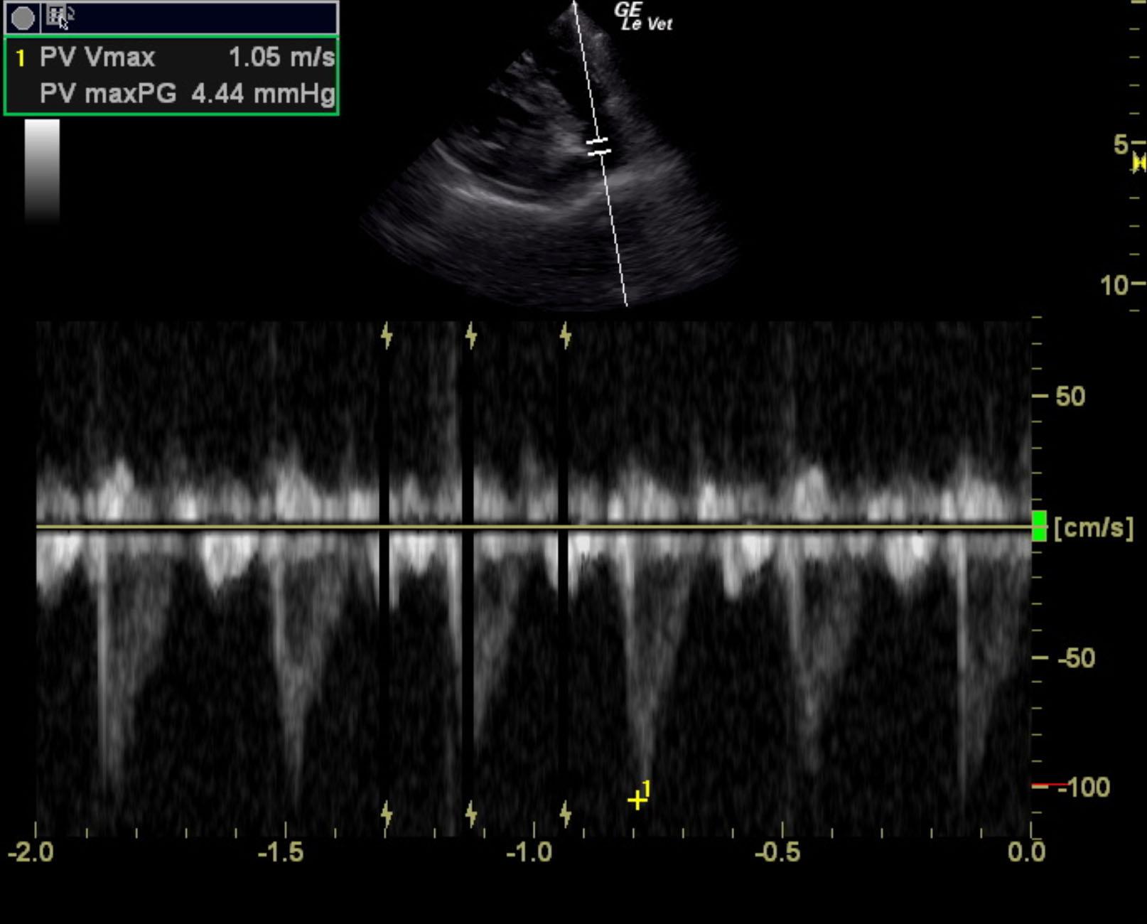
Task: Click the rightmost lightning marker below the spectrum
Action: click(566, 813)
